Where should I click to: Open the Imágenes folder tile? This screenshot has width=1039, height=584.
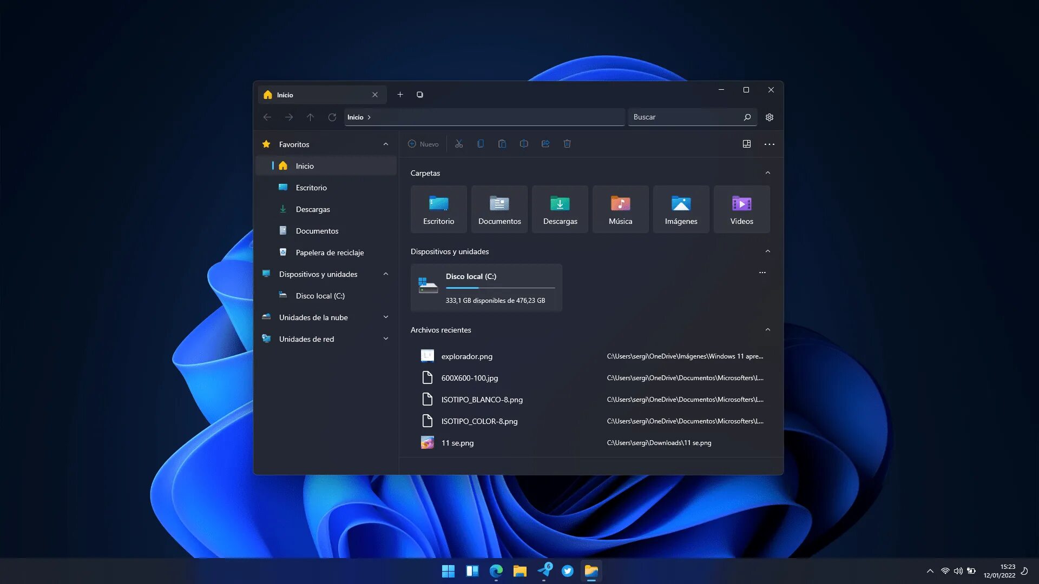pyautogui.click(x=681, y=209)
